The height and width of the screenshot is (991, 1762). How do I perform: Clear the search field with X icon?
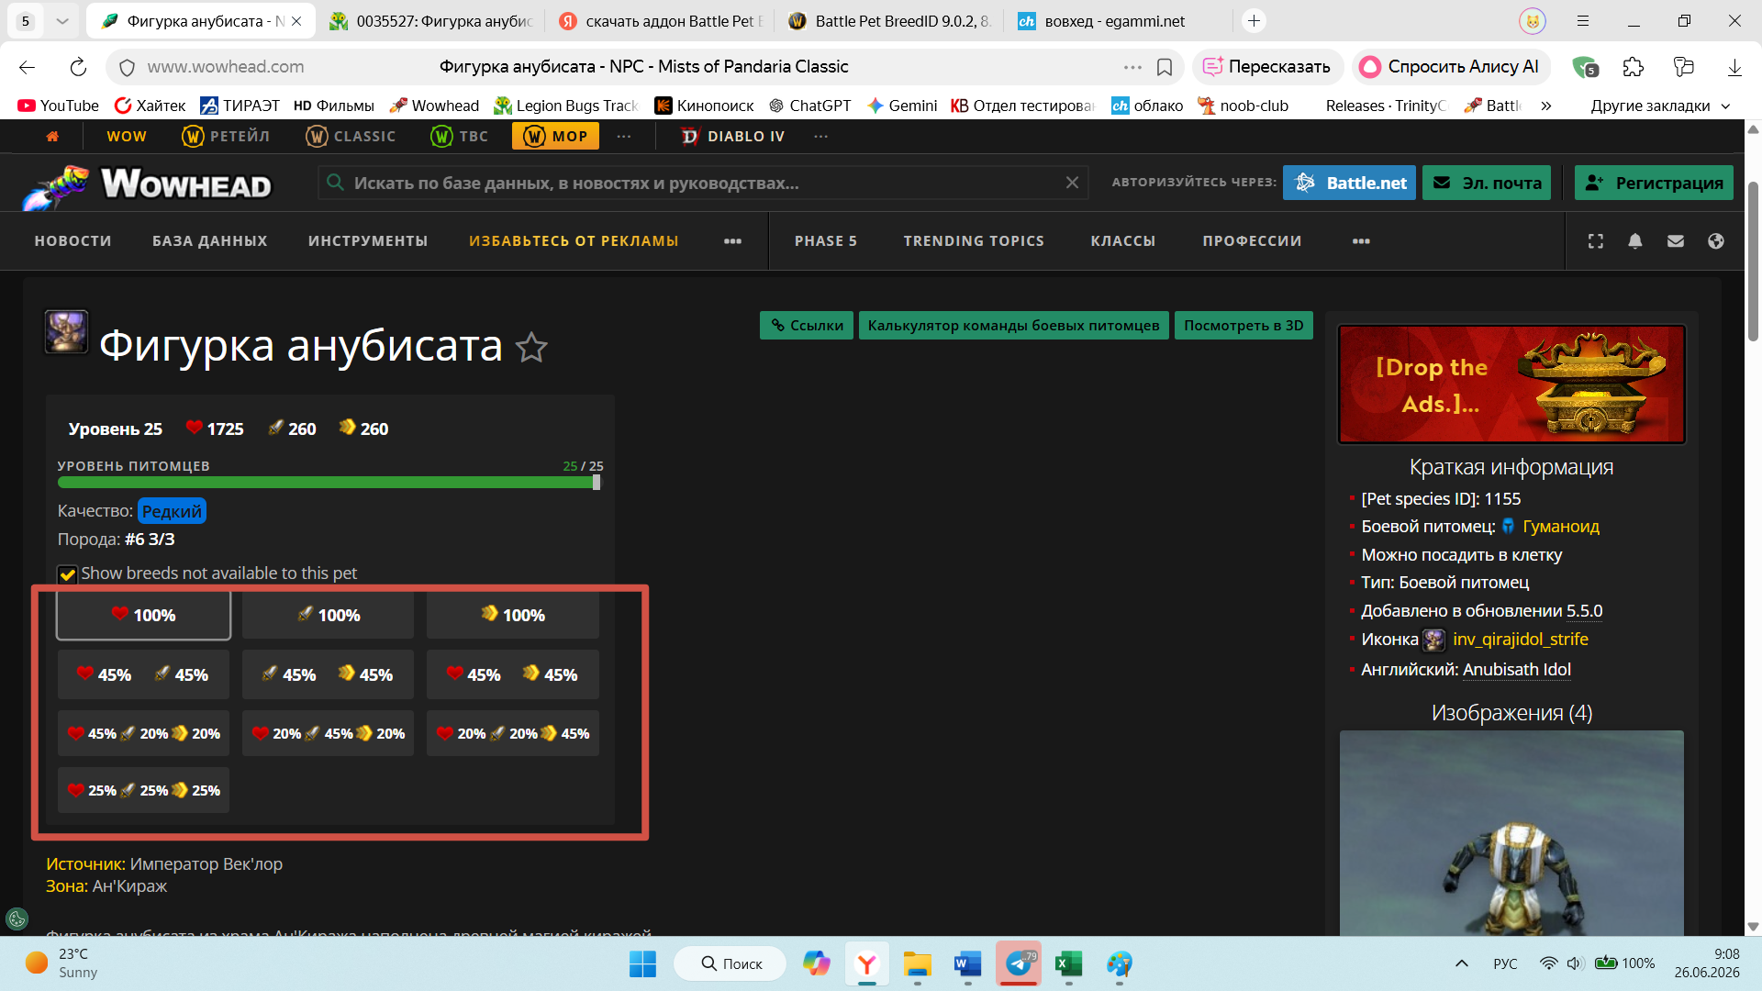click(1072, 183)
